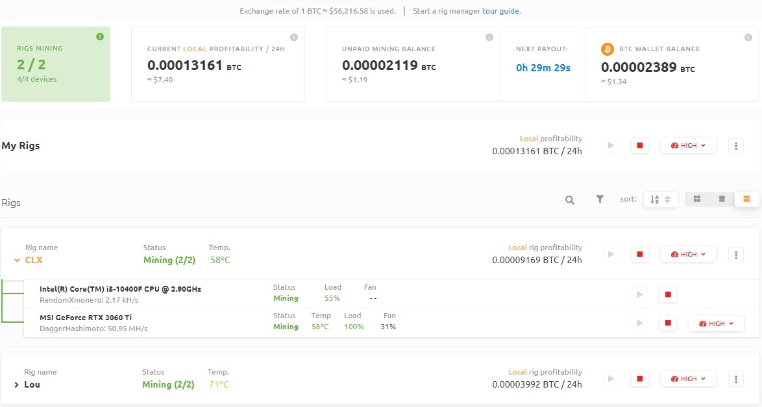Click the 0.00002389 BTC wallet balance
The image size is (762, 407).
click(x=648, y=67)
